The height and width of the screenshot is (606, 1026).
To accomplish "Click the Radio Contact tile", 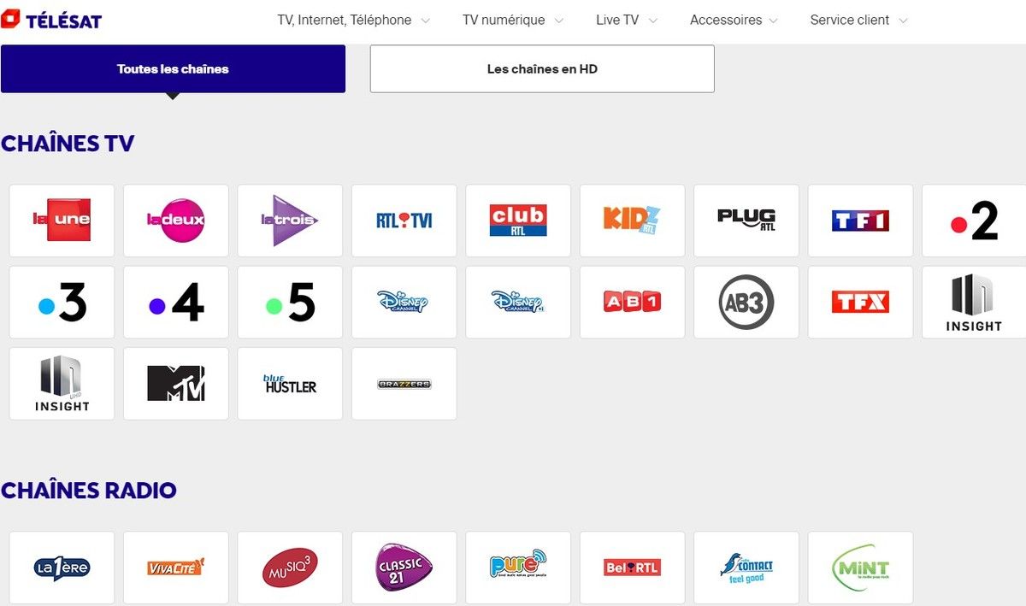I will click(x=746, y=568).
